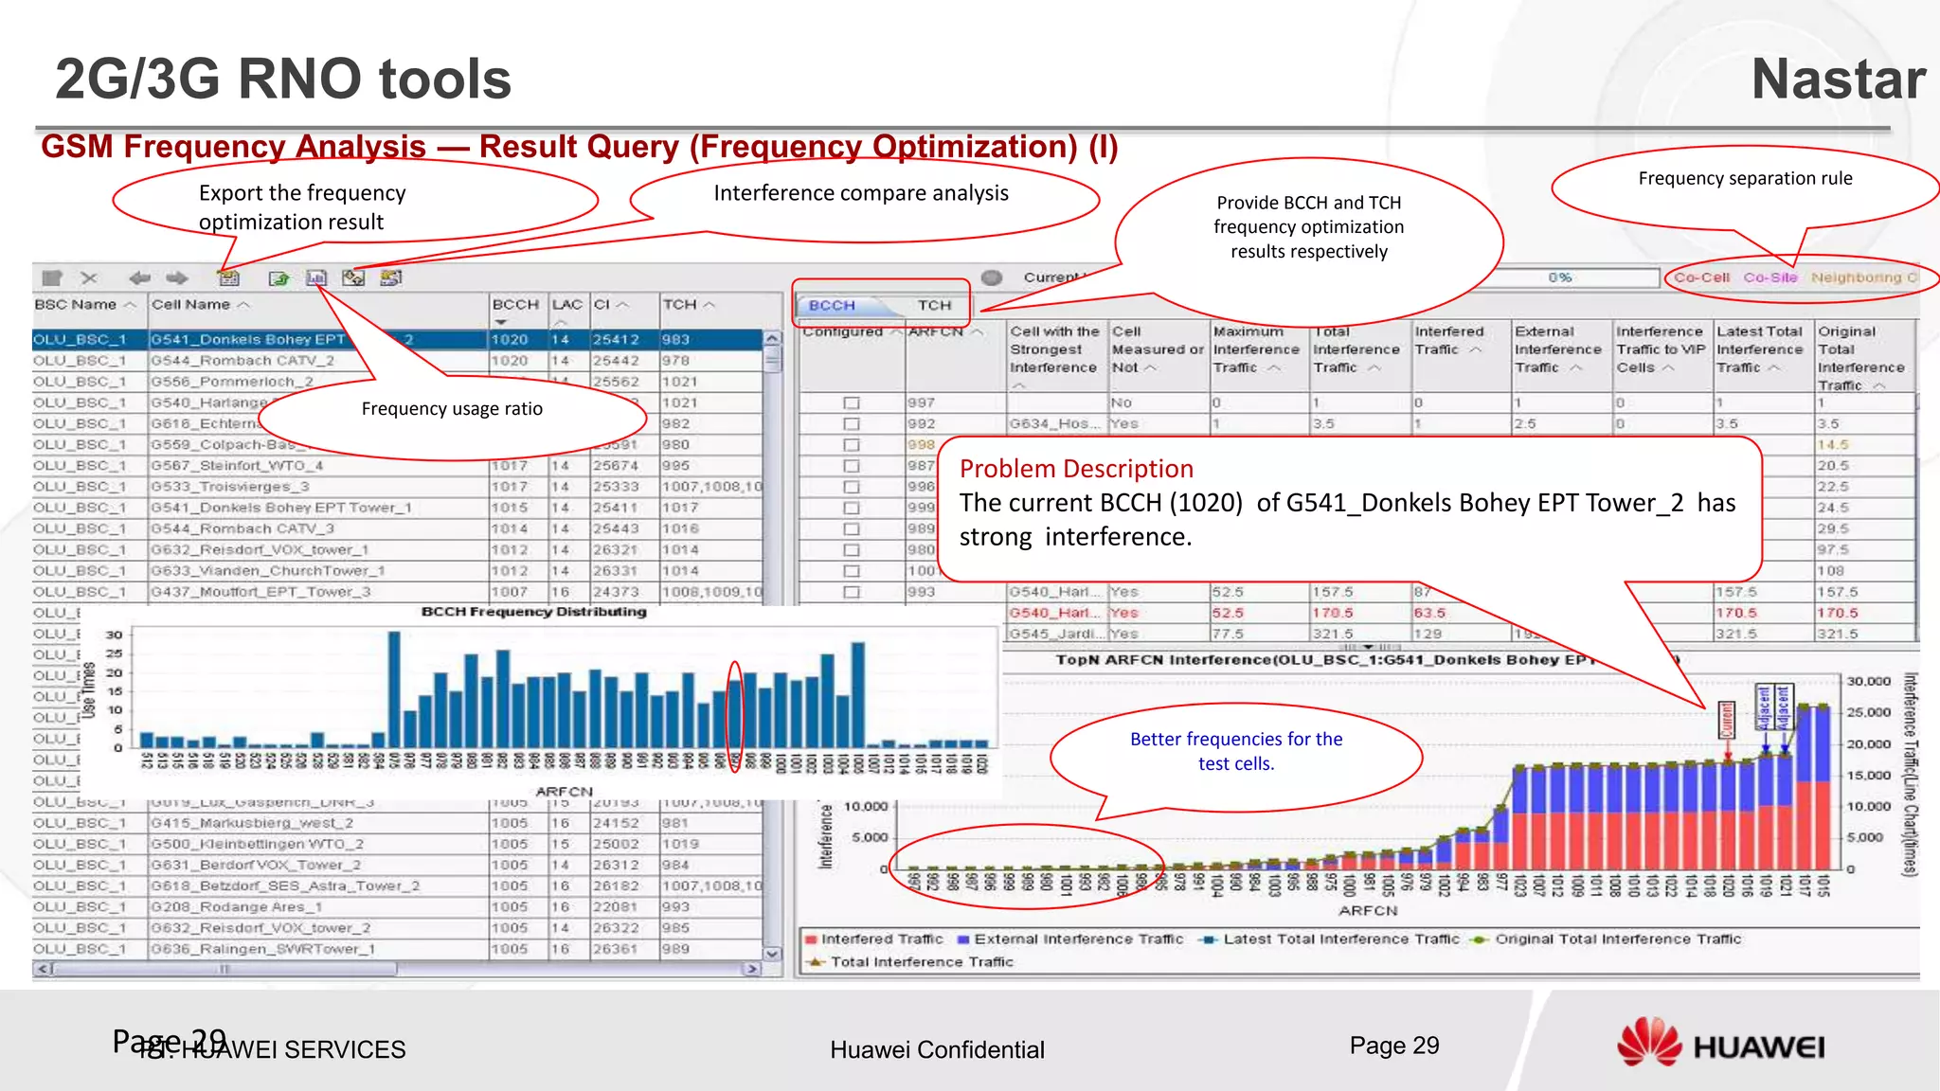Check the Configured box for ARFCN 992

[x=851, y=424]
